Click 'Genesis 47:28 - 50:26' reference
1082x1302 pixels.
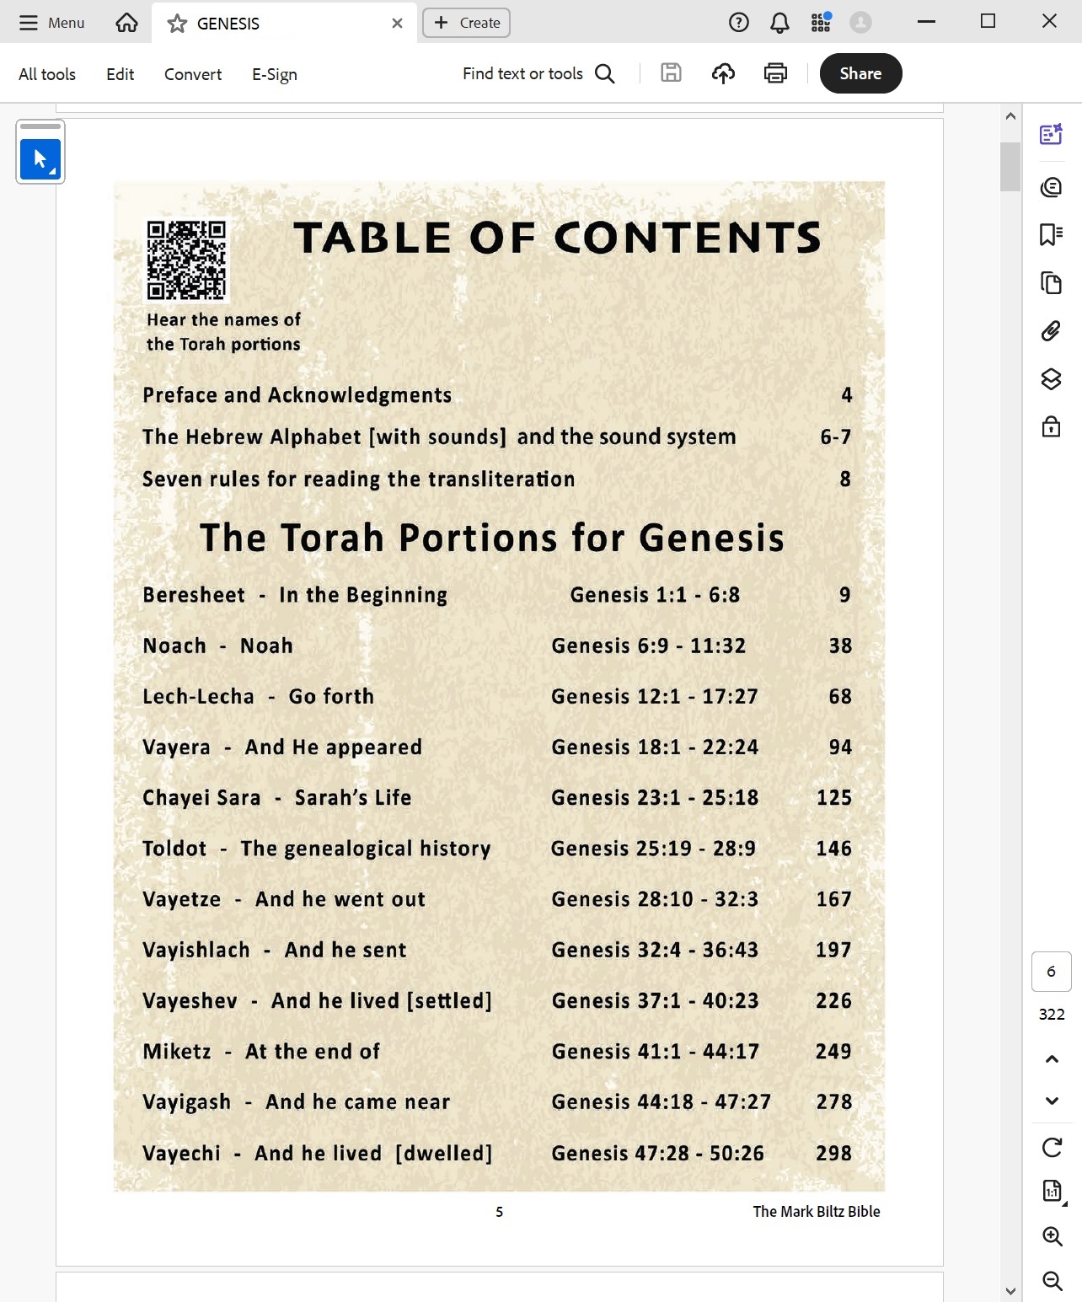coord(657,1153)
